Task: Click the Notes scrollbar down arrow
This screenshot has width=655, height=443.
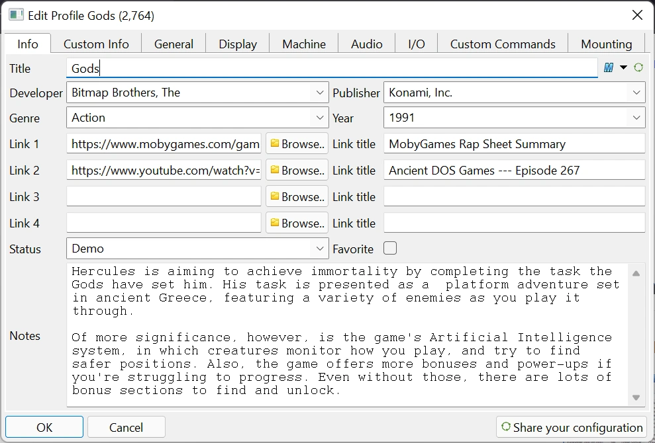Action: click(x=636, y=397)
